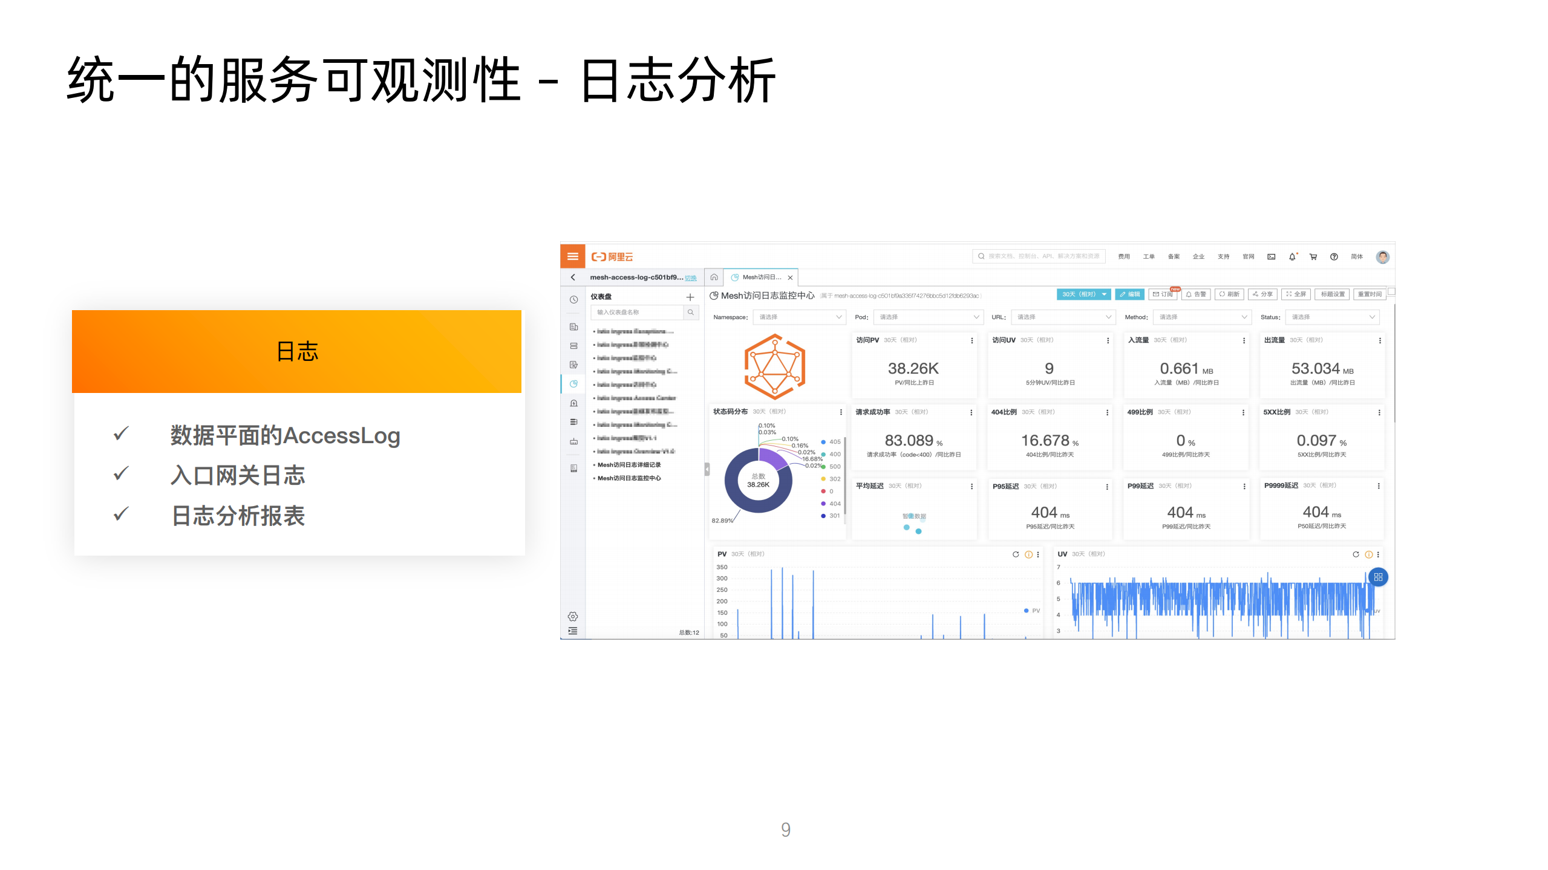
Task: Click the plus icon to add a dashboard
Action: (x=690, y=297)
